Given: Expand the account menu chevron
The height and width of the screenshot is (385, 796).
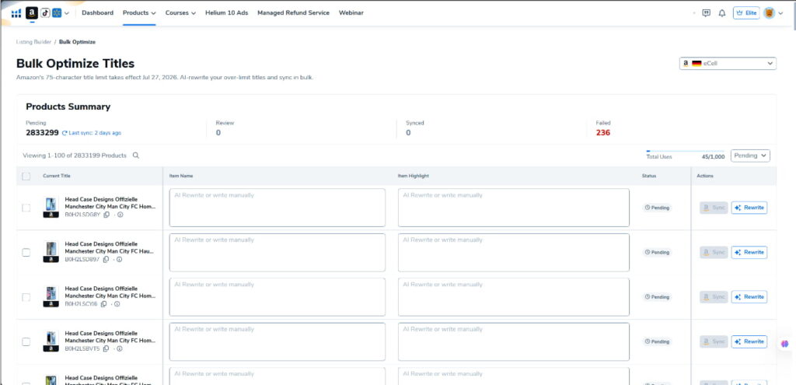Looking at the screenshot, I should coord(780,13).
